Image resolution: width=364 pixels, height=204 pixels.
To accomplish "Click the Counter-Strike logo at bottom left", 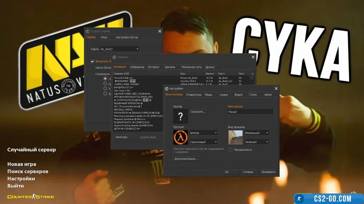I will pos(31,197).
